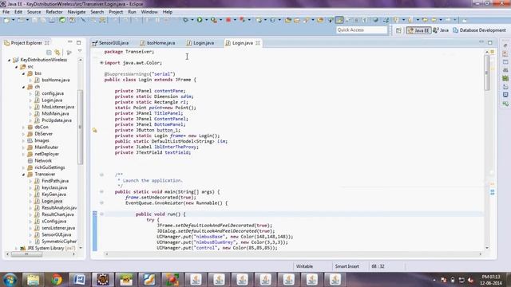Select ResultChart.java in the project tree

tap(57, 214)
